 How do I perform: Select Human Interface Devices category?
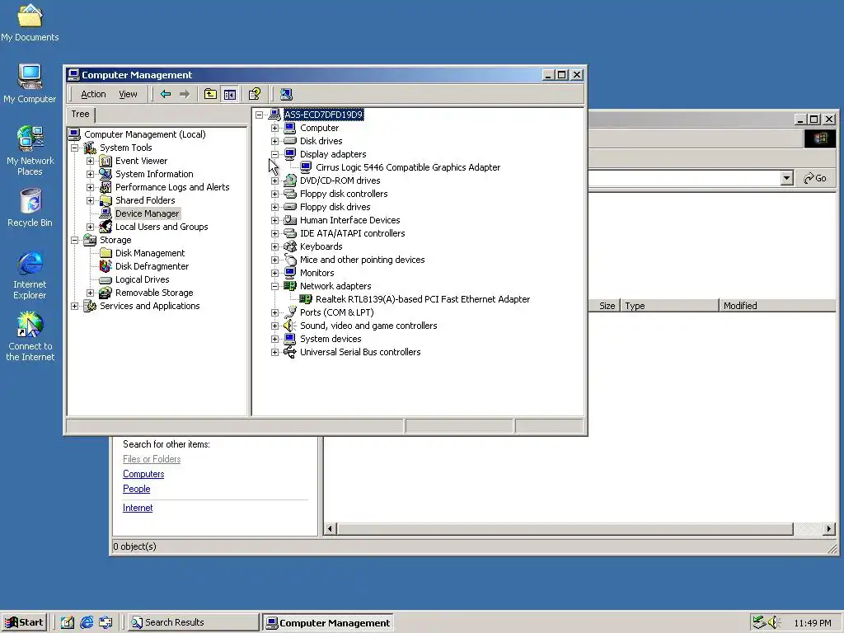coord(349,220)
